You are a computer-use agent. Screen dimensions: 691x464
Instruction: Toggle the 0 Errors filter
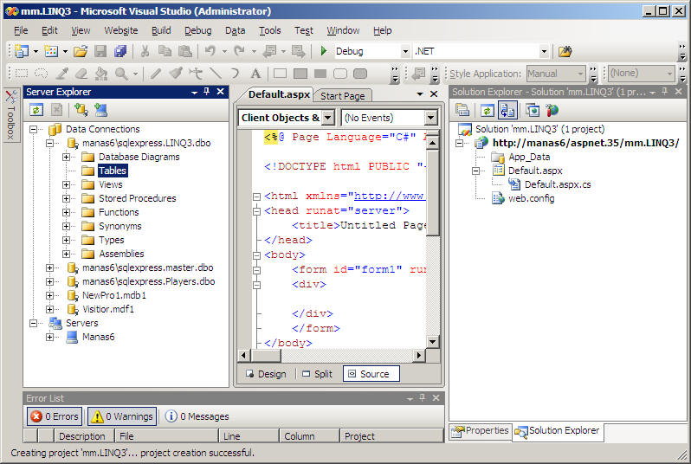[x=55, y=416]
